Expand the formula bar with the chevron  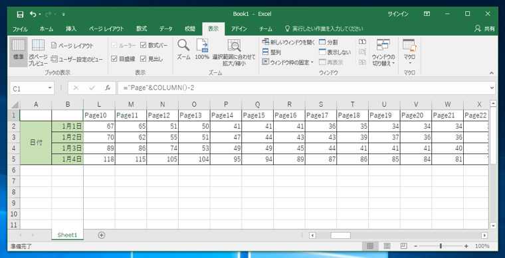coord(492,88)
